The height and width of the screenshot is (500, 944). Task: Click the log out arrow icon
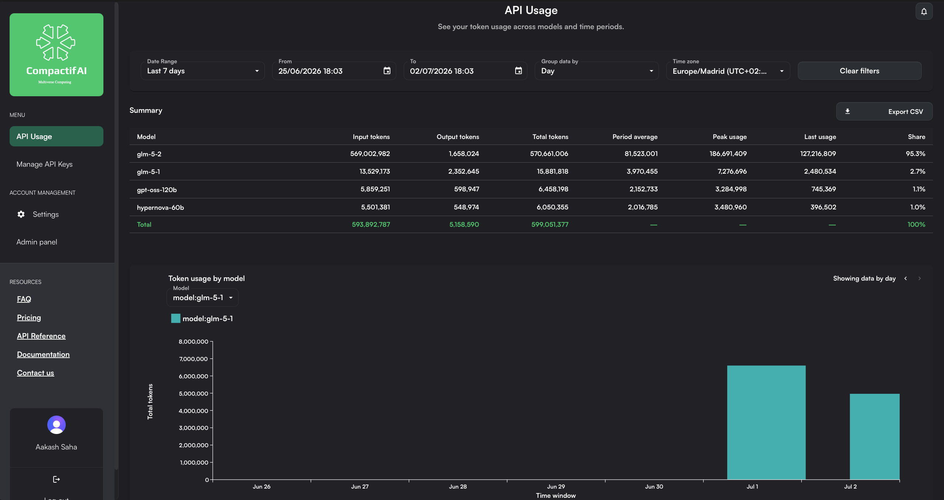[x=56, y=479]
